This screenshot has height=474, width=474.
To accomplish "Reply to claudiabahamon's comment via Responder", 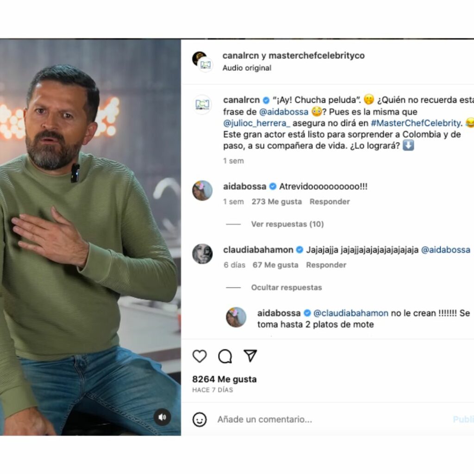I will pyautogui.click(x=327, y=265).
